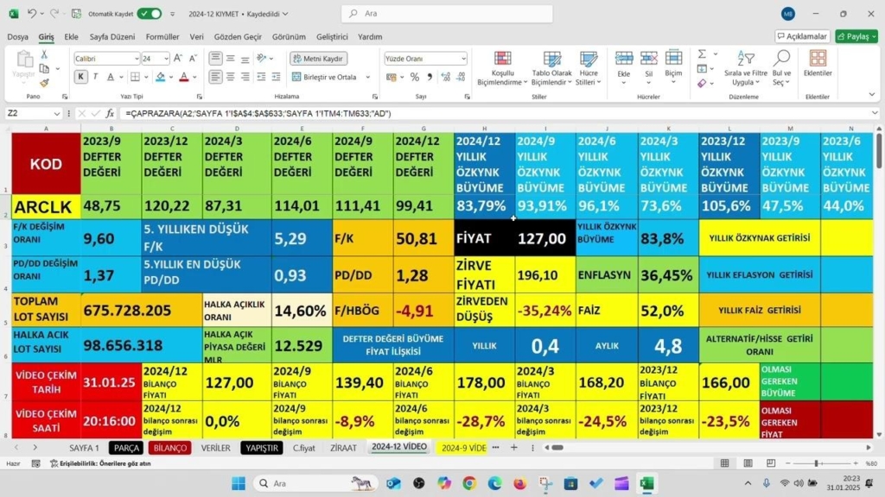Open the Dosya menu
The width and height of the screenshot is (885, 497).
coord(17,36)
